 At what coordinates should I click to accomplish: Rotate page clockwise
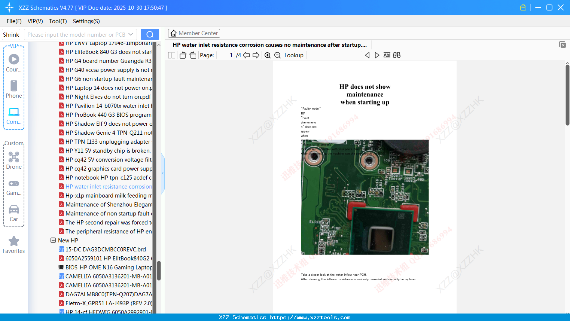coord(193,55)
